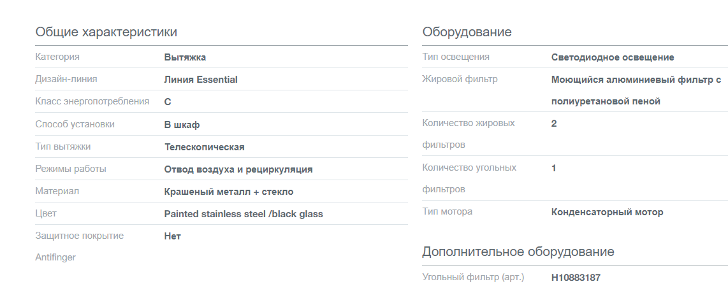The width and height of the screenshot is (728, 291).
Task: Click the "Общие характеристики" section heading
Action: (x=106, y=32)
